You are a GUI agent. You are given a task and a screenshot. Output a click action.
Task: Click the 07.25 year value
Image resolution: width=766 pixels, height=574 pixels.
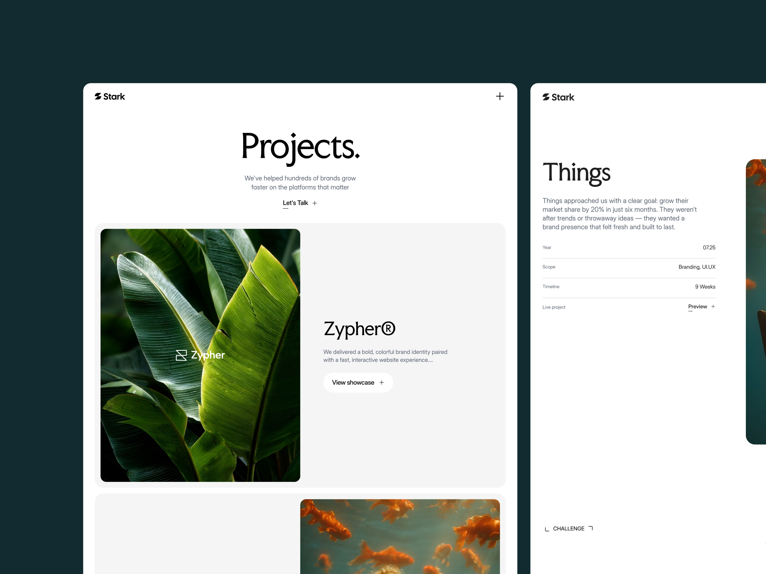point(709,248)
